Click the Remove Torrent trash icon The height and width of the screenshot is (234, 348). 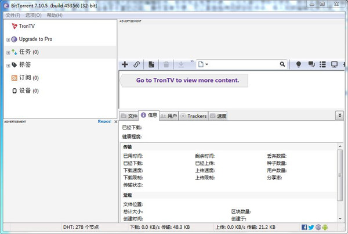click(x=166, y=64)
